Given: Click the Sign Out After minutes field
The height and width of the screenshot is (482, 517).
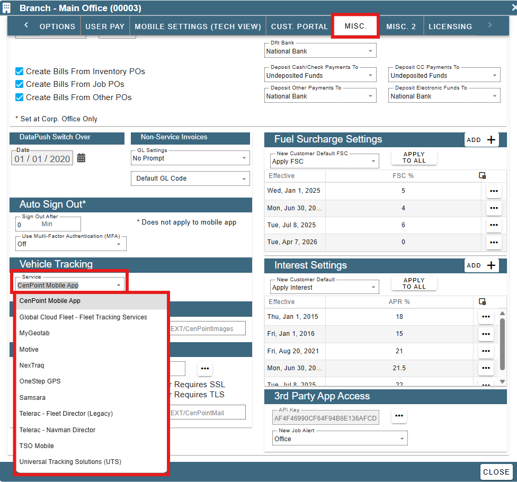Looking at the screenshot, I should pos(48,224).
